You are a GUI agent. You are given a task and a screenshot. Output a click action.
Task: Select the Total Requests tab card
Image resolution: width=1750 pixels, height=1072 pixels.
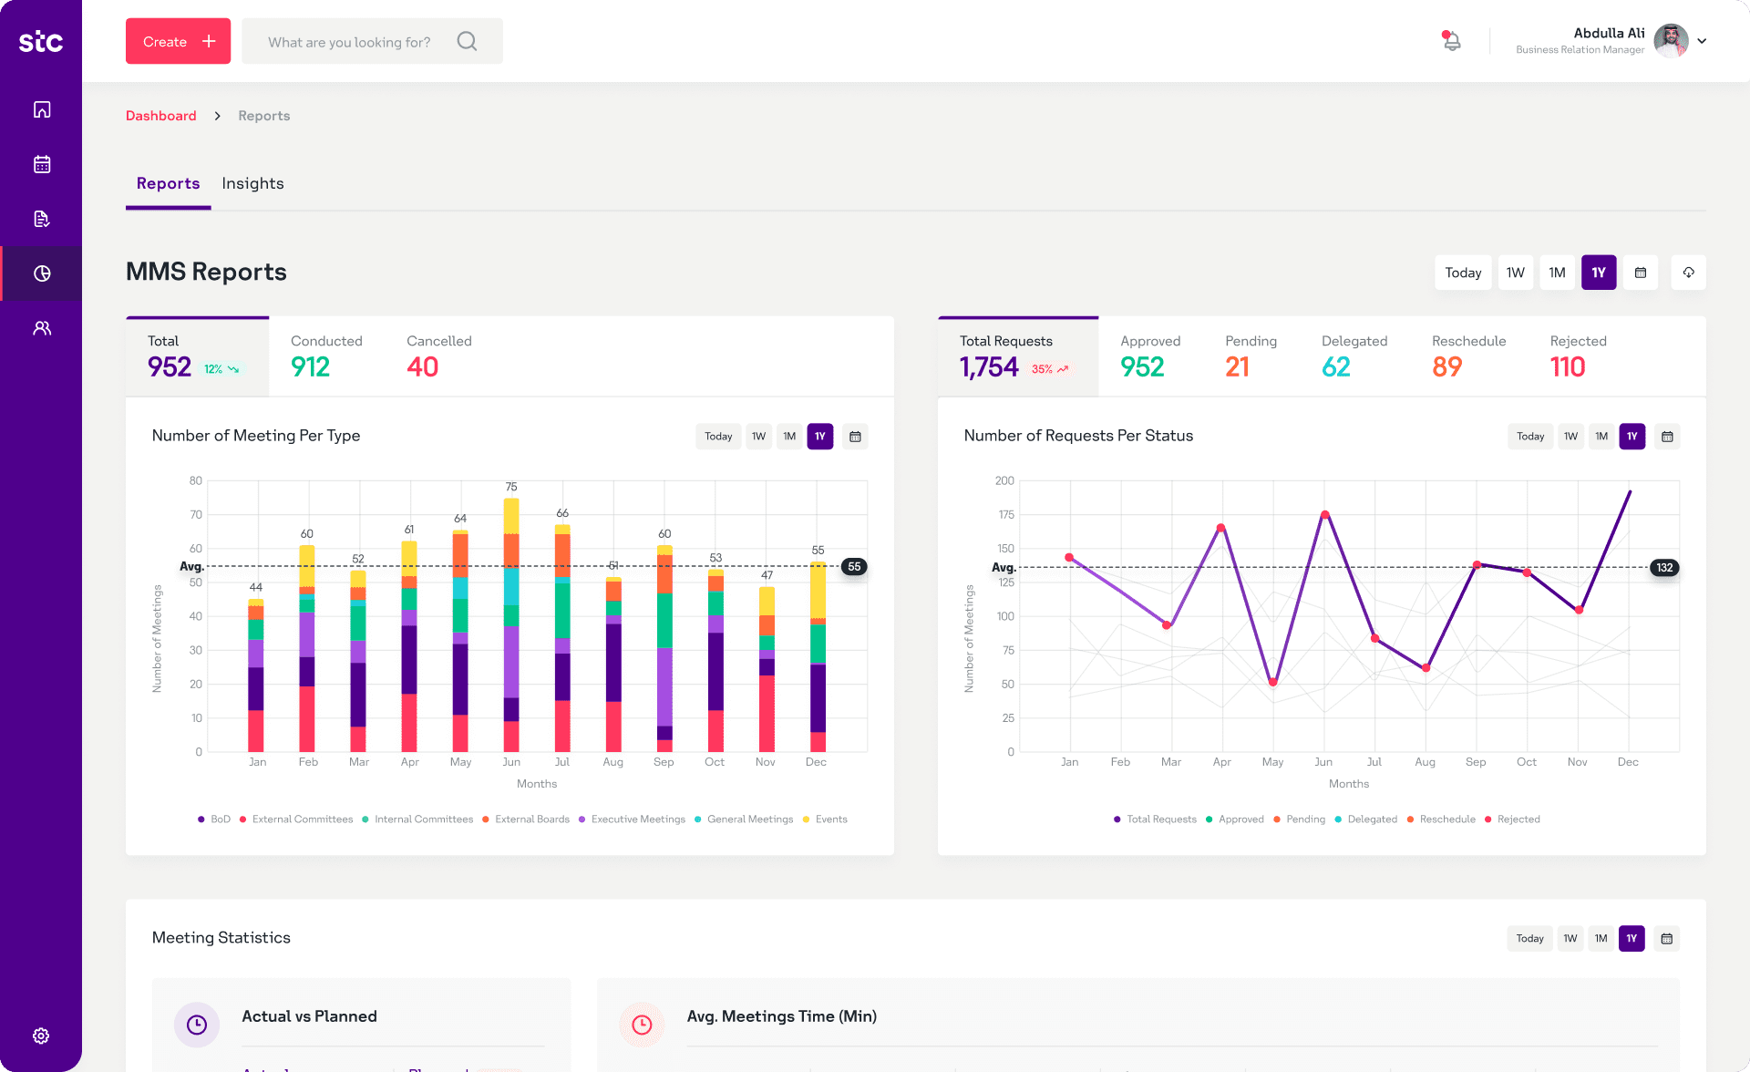tap(1017, 356)
